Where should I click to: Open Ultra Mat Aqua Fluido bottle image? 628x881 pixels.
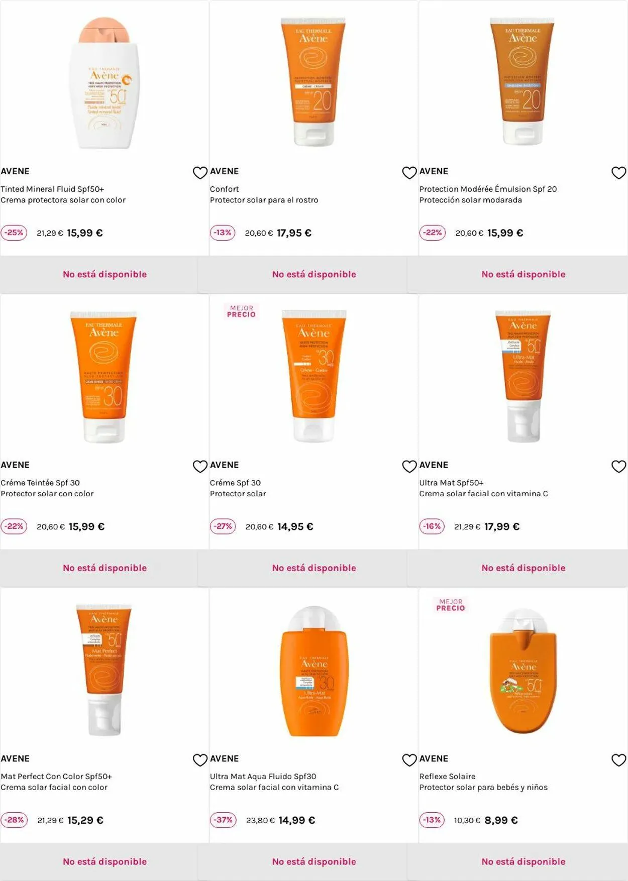(x=314, y=671)
